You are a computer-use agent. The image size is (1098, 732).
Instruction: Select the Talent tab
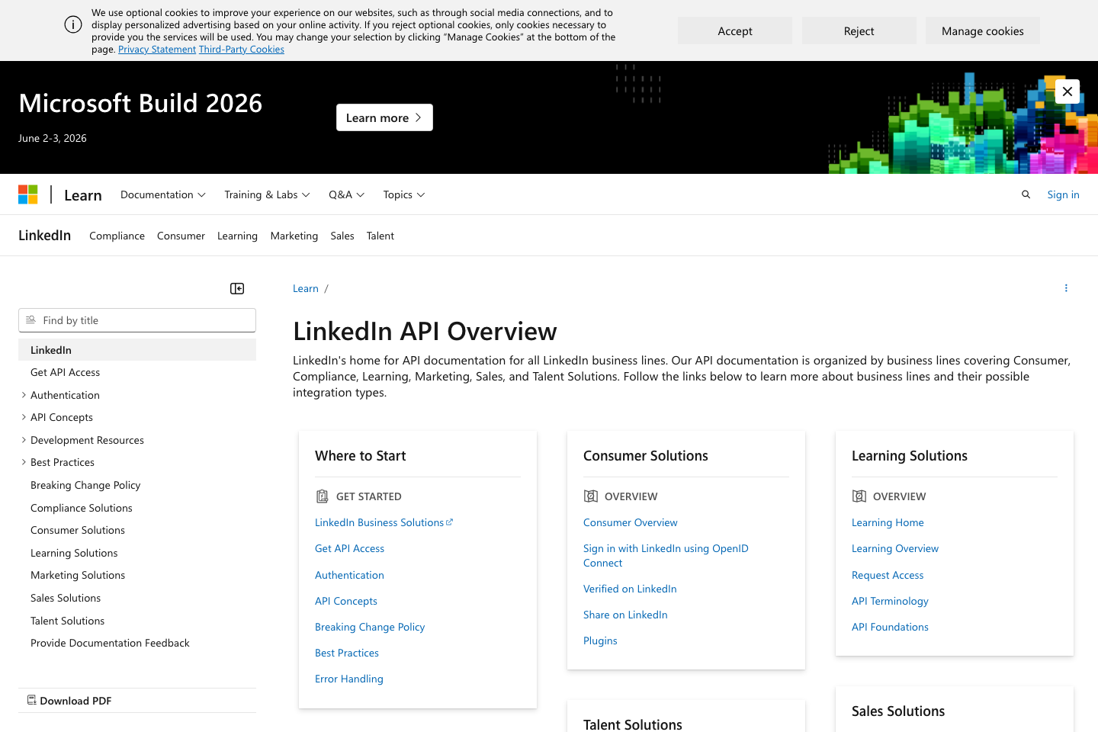380,236
